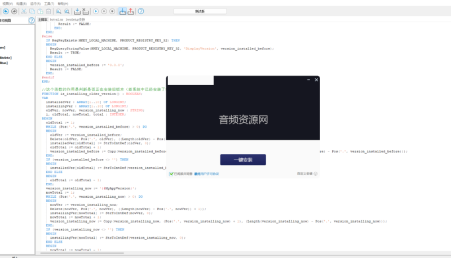
Task: Switch to the 主脚本 tab
Action: point(43,20)
